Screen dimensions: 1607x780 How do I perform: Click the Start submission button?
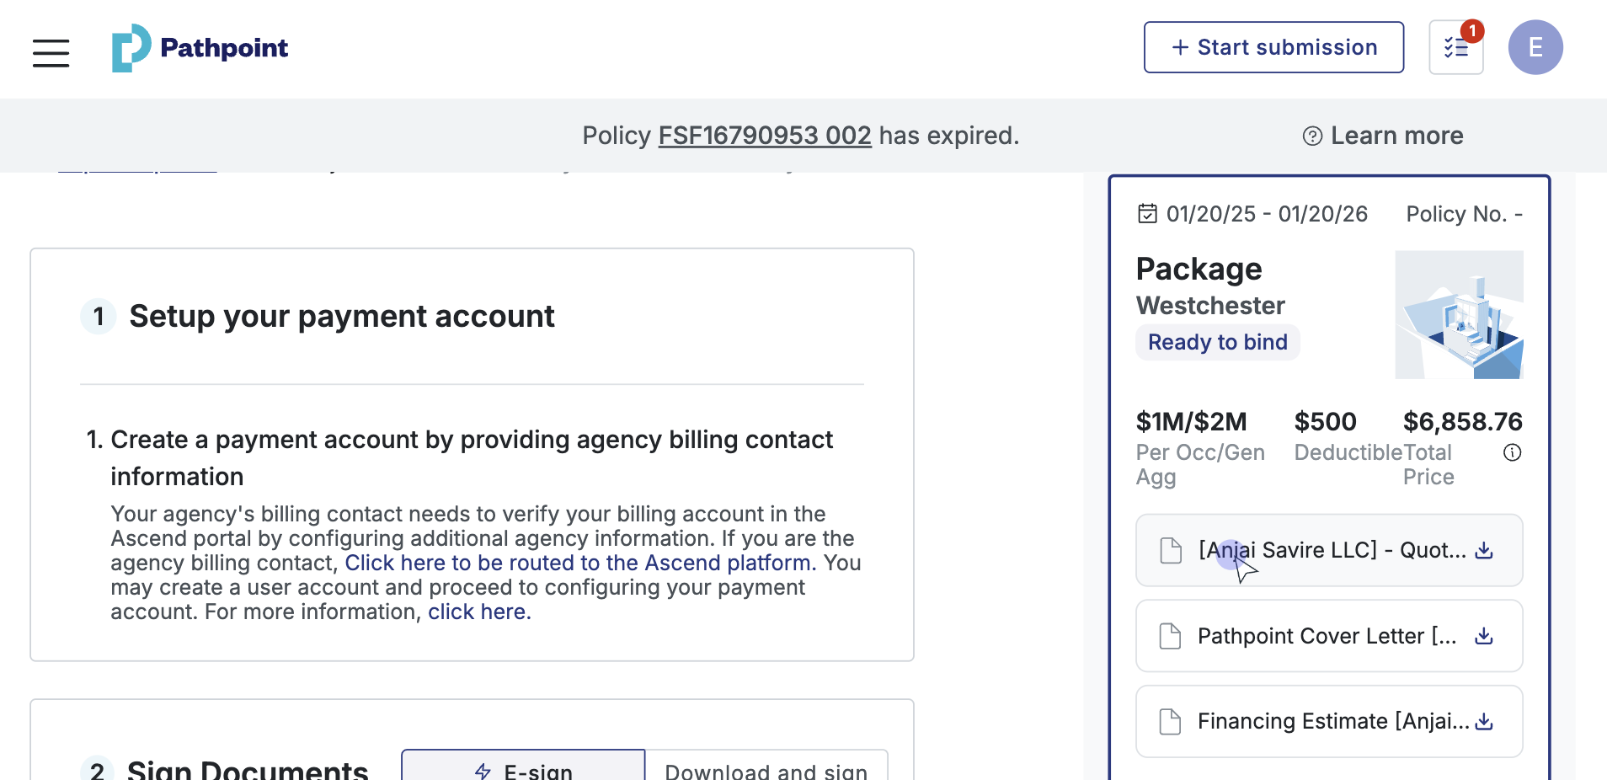click(x=1273, y=48)
